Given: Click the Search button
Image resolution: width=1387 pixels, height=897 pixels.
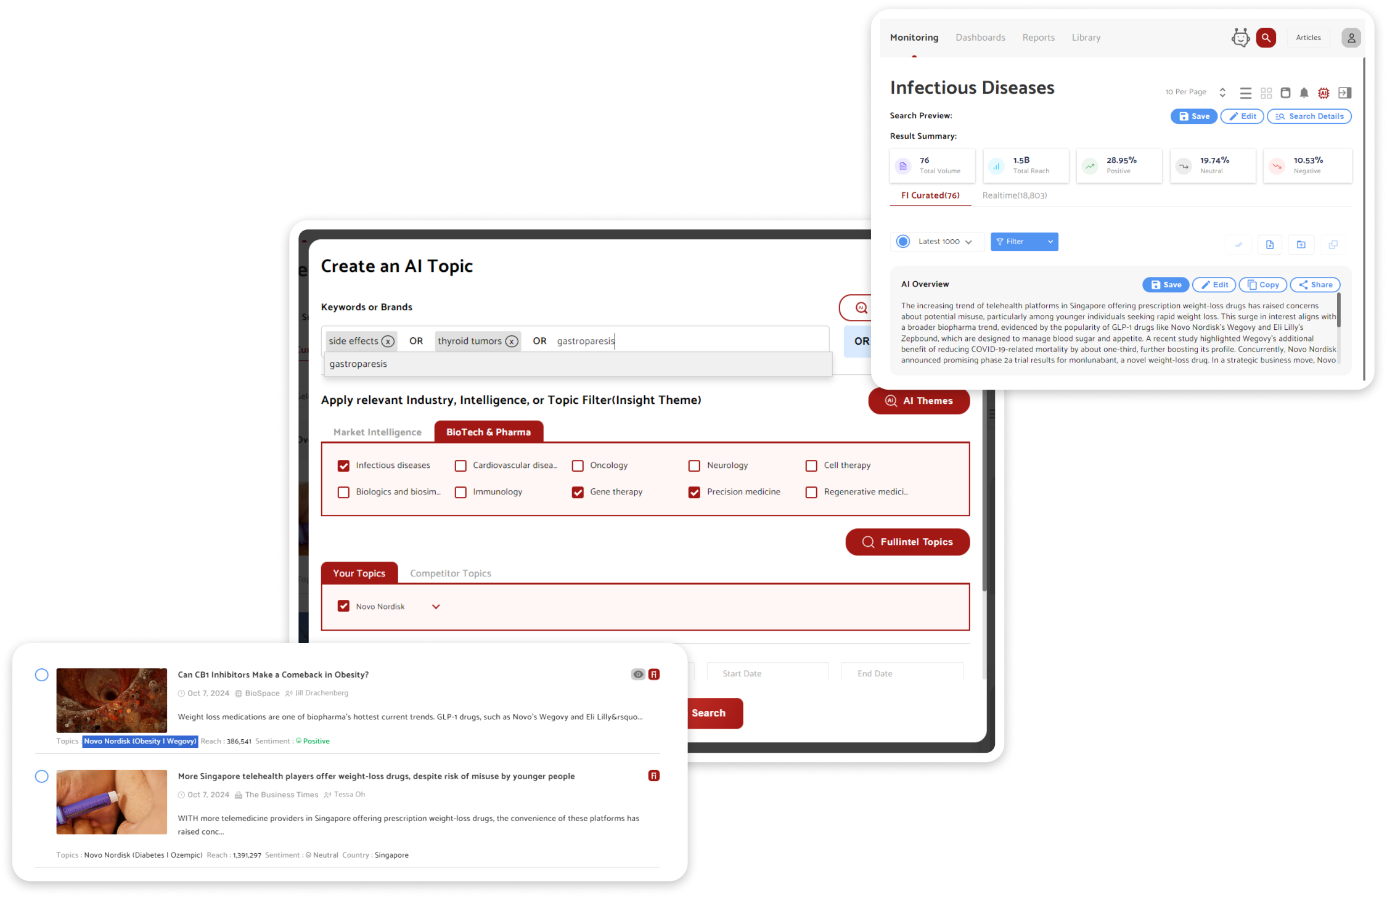Looking at the screenshot, I should pos(709,713).
